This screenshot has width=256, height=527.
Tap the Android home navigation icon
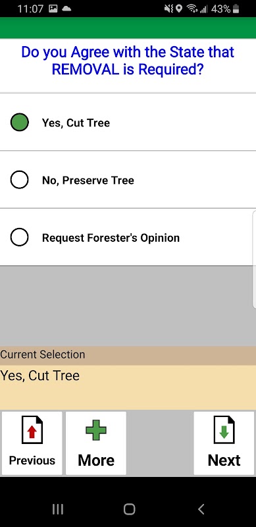130,509
